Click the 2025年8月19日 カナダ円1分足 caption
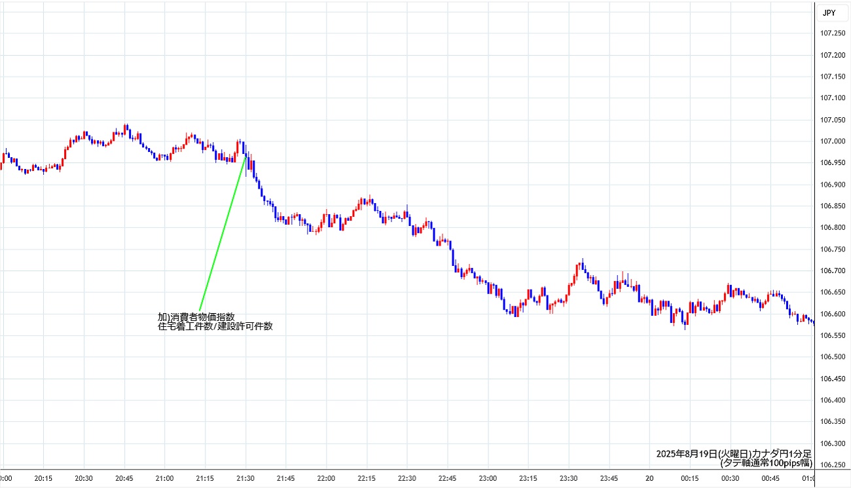 [734, 454]
